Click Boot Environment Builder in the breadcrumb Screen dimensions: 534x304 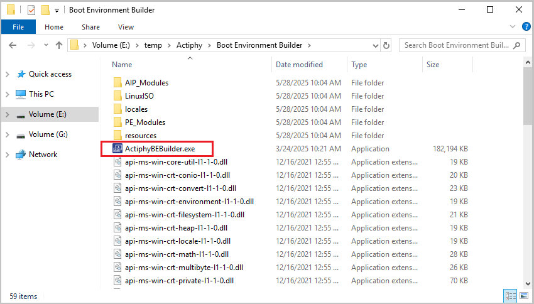(259, 45)
